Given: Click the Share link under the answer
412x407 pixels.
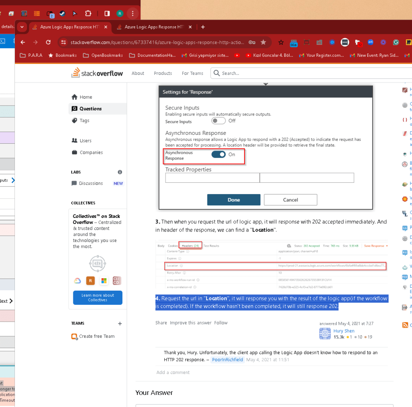Looking at the screenshot, I should [x=161, y=323].
